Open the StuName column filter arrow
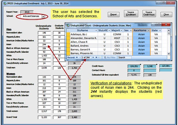This screenshot has width=178, height=125. [96, 31]
